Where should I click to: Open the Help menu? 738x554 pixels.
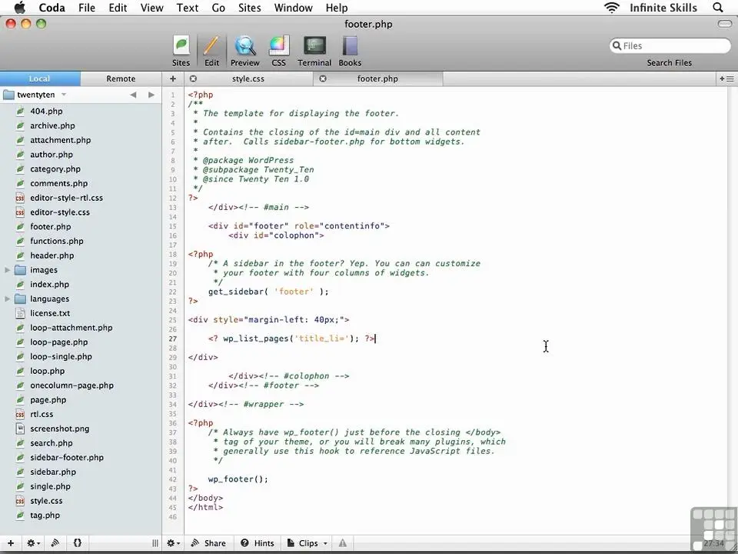(337, 8)
